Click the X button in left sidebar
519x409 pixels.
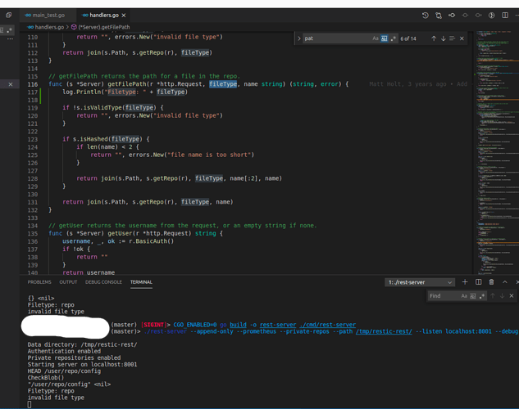tap(11, 84)
